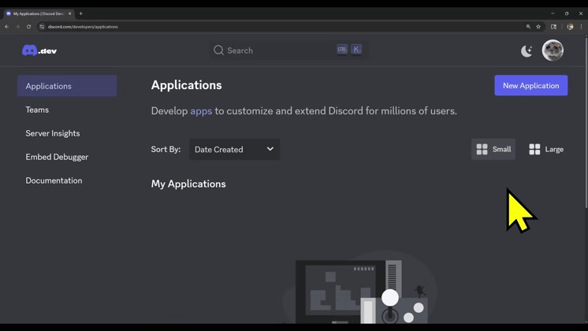The width and height of the screenshot is (588, 331).
Task: Focus the Search input field
Action: pos(288,50)
